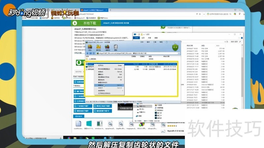Viewport: 264px width, 148px height.
Task: Click the Explorer address bar refresh icon
Action: (227, 42)
